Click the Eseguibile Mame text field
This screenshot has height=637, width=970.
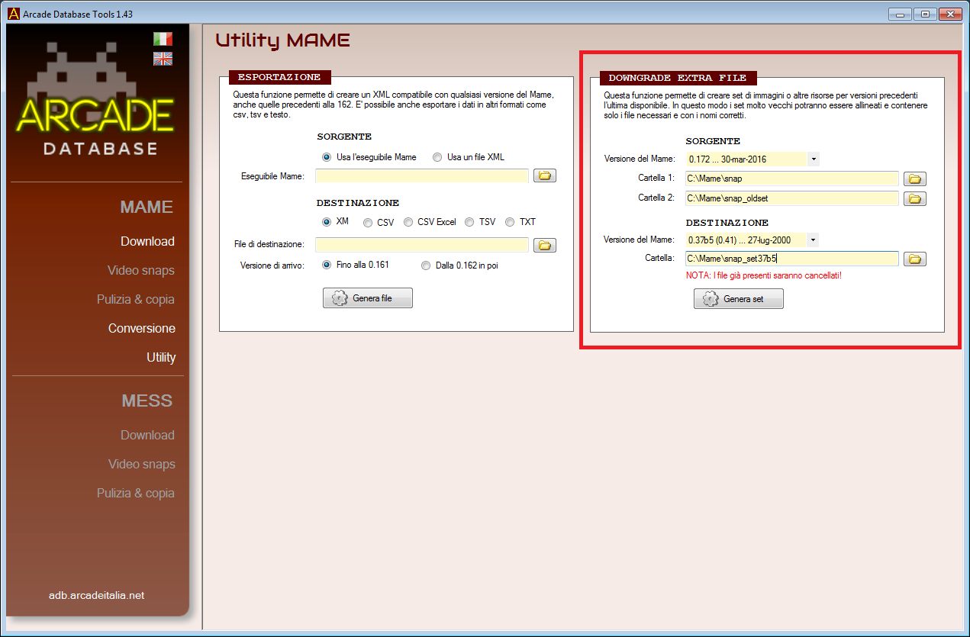click(x=421, y=176)
